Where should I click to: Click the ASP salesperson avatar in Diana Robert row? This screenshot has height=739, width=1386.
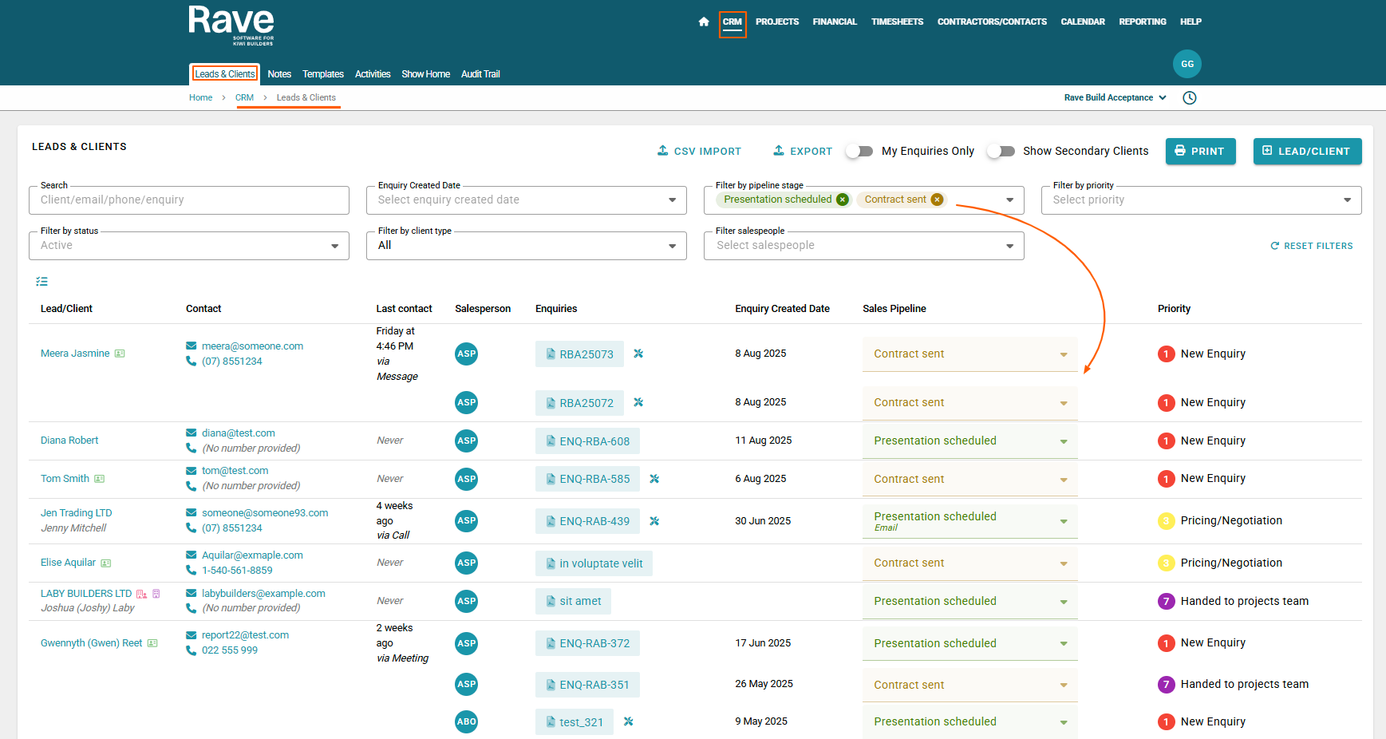pyautogui.click(x=466, y=441)
